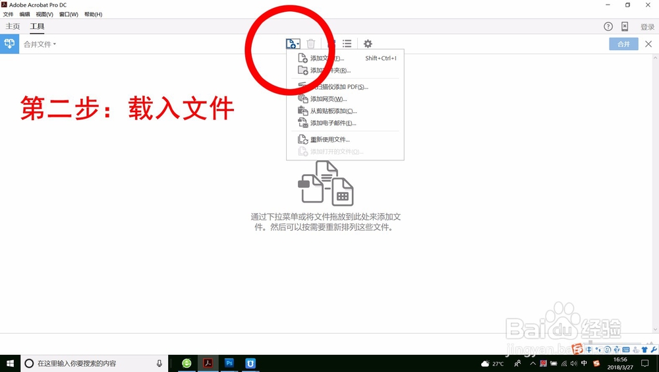This screenshot has height=372, width=659.
Task: Click the 登录 sign-in link
Action: pyautogui.click(x=647, y=27)
